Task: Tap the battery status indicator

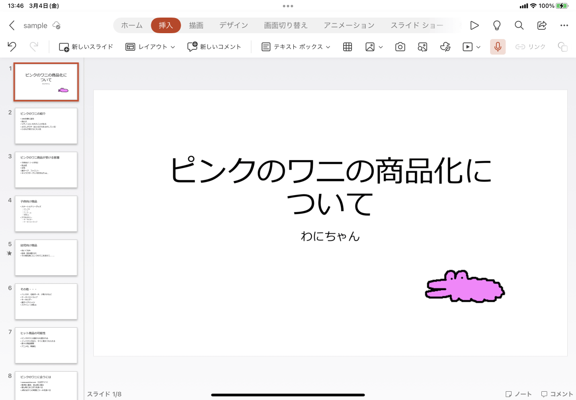Action: (562, 6)
